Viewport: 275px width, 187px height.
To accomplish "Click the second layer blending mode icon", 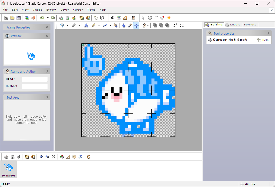I will click(x=161, y=25).
